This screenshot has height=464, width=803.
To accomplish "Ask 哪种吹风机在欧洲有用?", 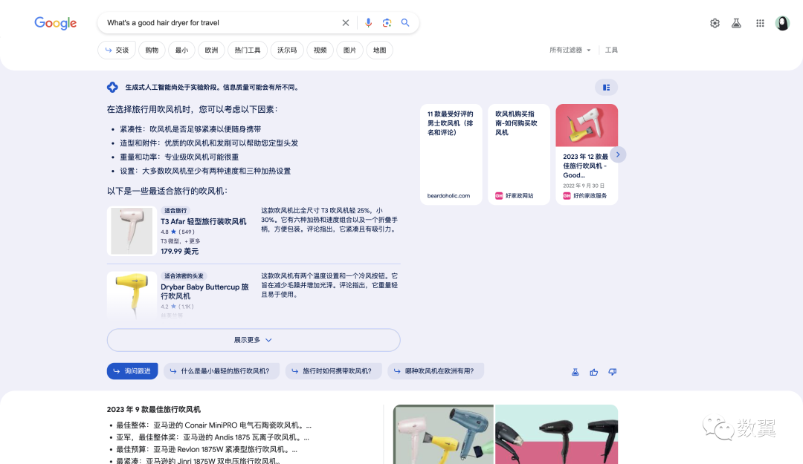I will tap(436, 371).
